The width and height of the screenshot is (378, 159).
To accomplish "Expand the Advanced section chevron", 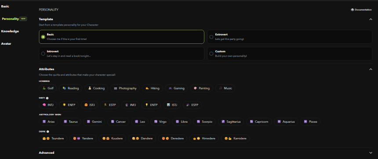I will (371, 153).
